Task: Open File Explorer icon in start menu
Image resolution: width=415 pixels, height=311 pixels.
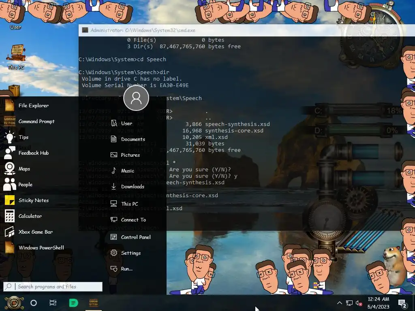Action: point(10,106)
